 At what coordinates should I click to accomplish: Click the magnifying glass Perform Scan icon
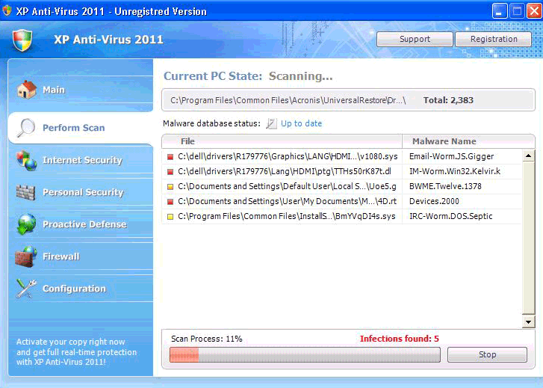coord(27,128)
